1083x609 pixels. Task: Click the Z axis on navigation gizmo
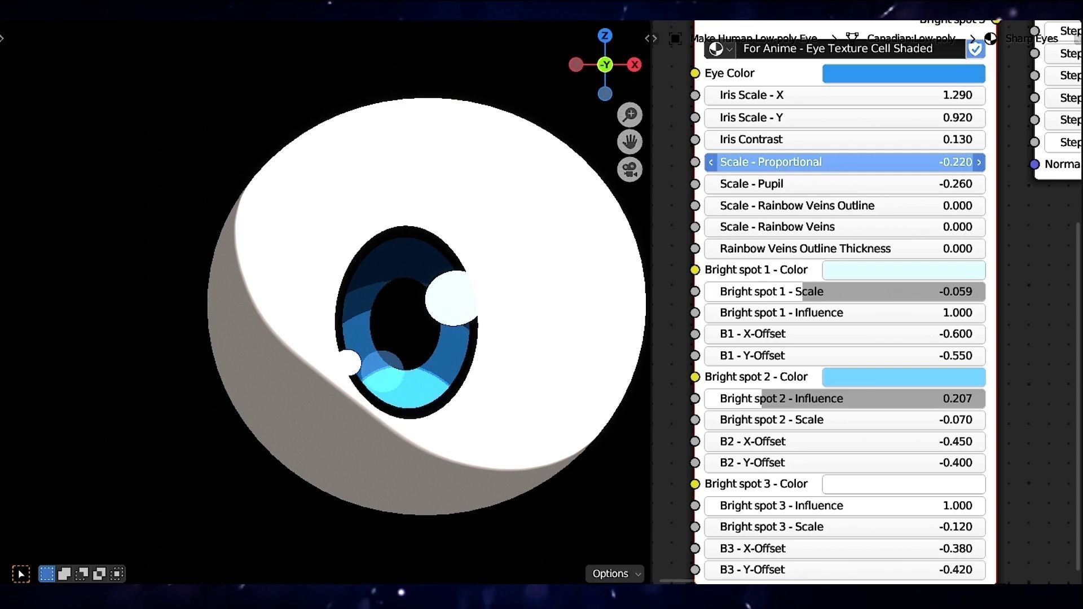click(605, 36)
